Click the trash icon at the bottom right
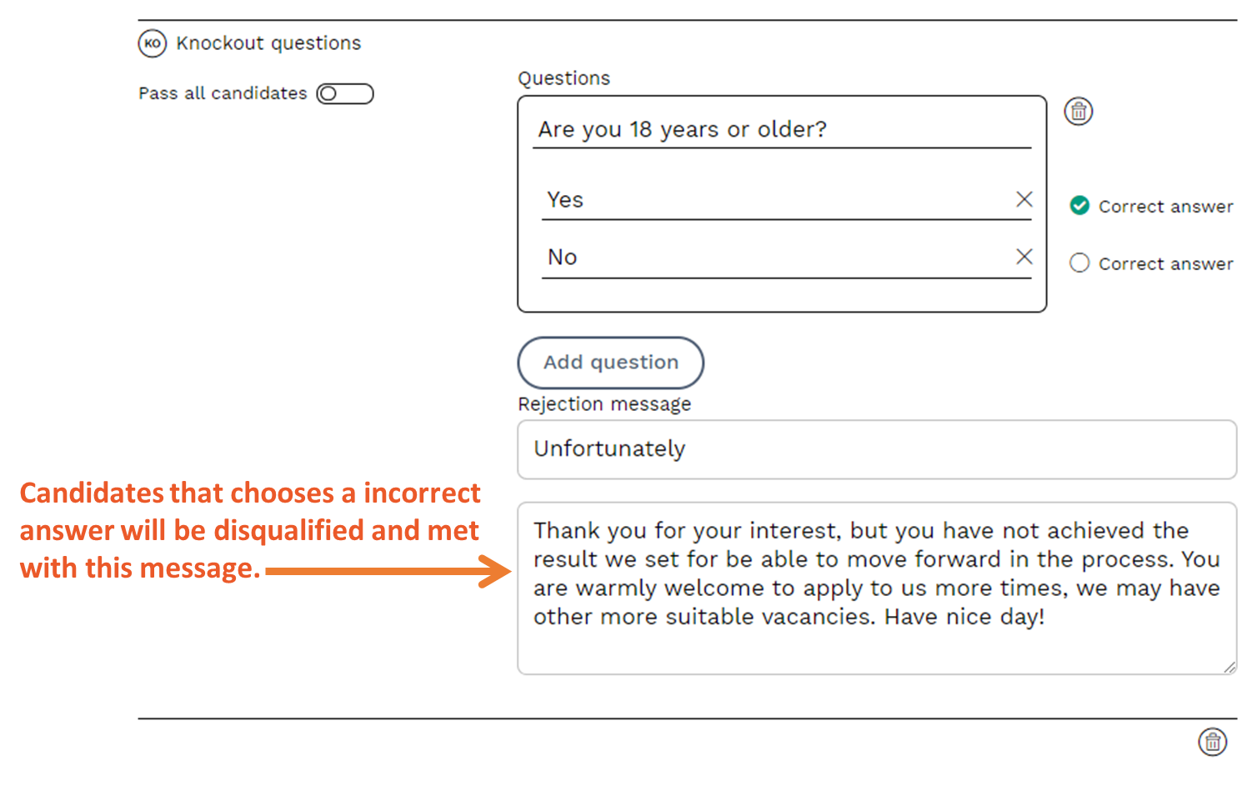 click(x=1213, y=741)
